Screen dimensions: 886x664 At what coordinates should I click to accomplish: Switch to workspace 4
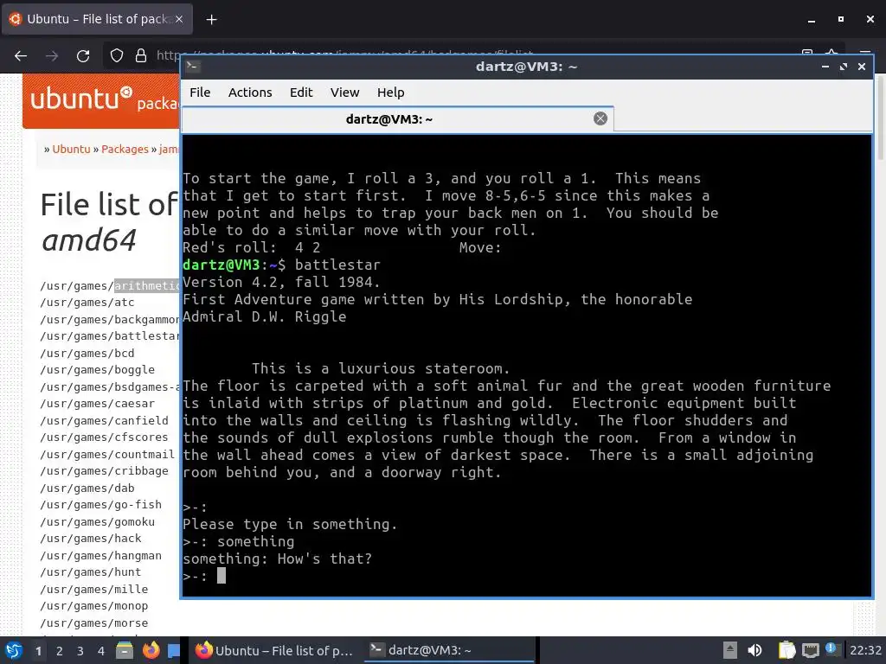pos(101,651)
